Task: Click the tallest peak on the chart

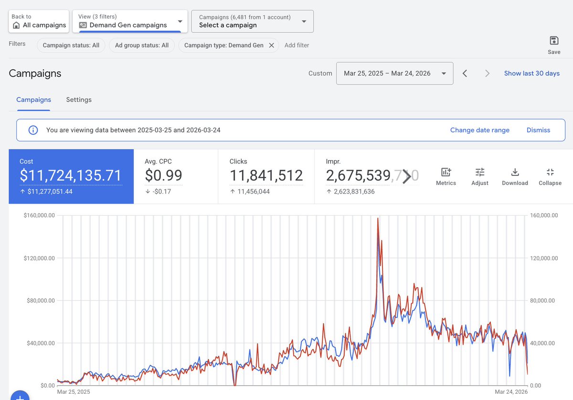Action: 378,218
